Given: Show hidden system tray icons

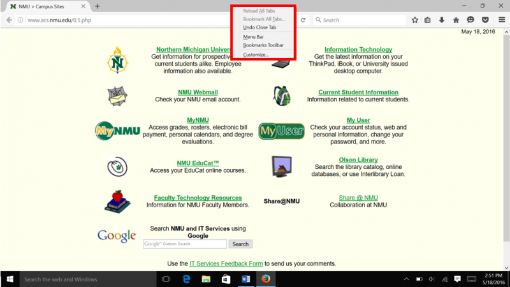Looking at the screenshot, I should (x=406, y=279).
